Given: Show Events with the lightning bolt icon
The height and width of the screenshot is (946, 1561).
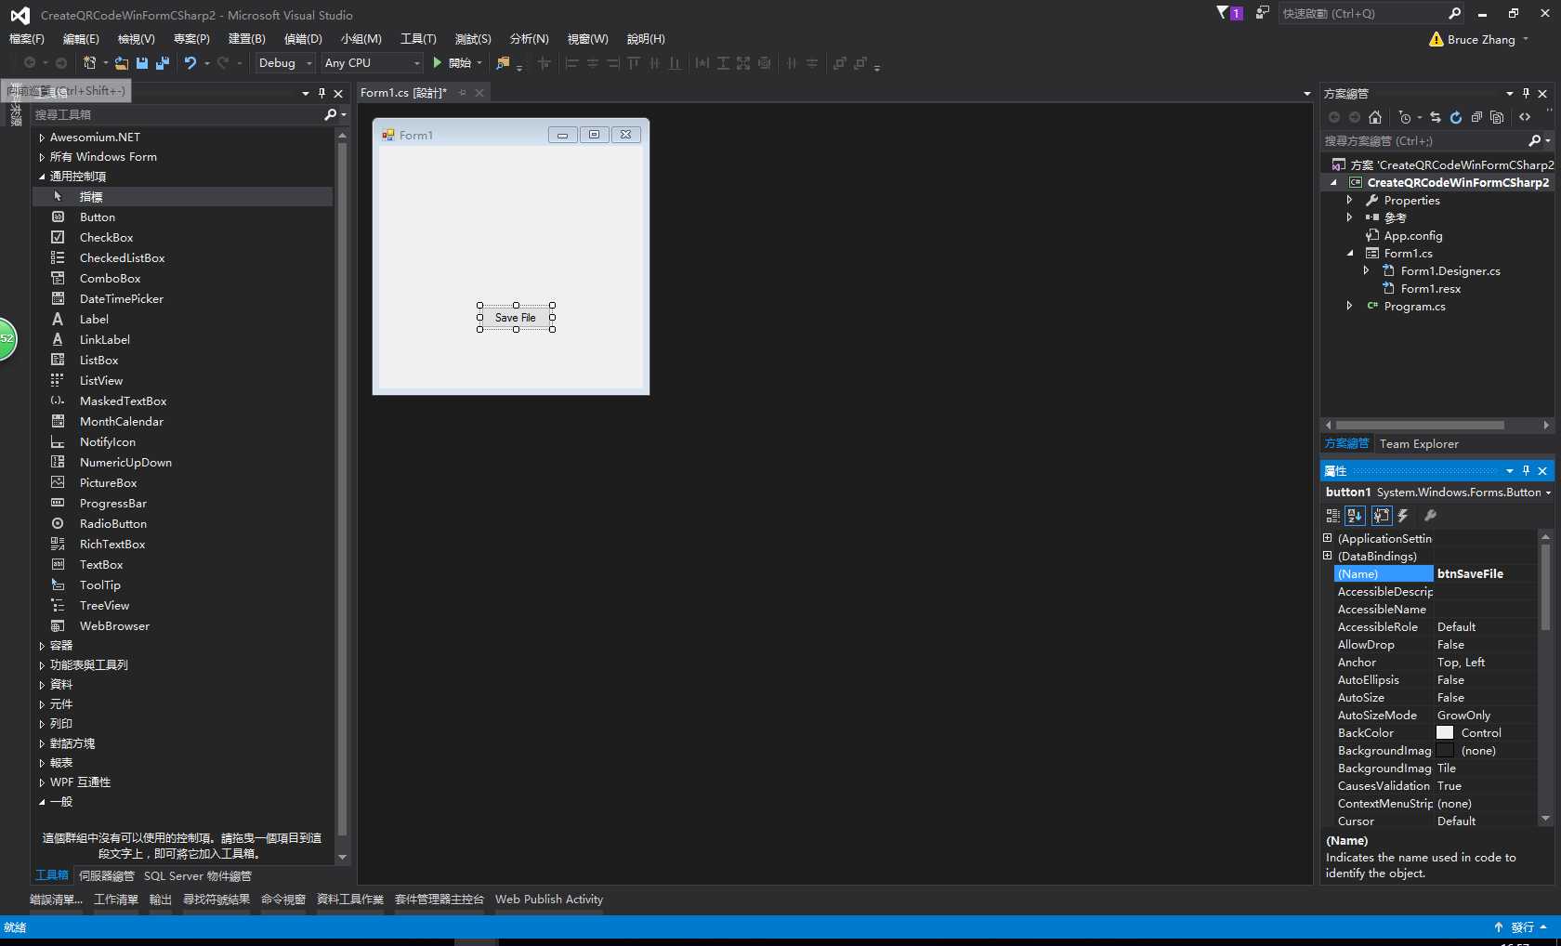Looking at the screenshot, I should pos(1404,516).
